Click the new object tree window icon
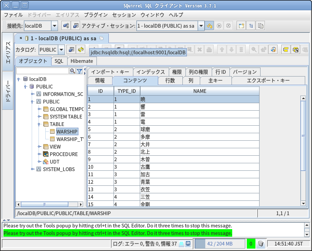This screenshot has width=312, height=251. tap(251, 26)
